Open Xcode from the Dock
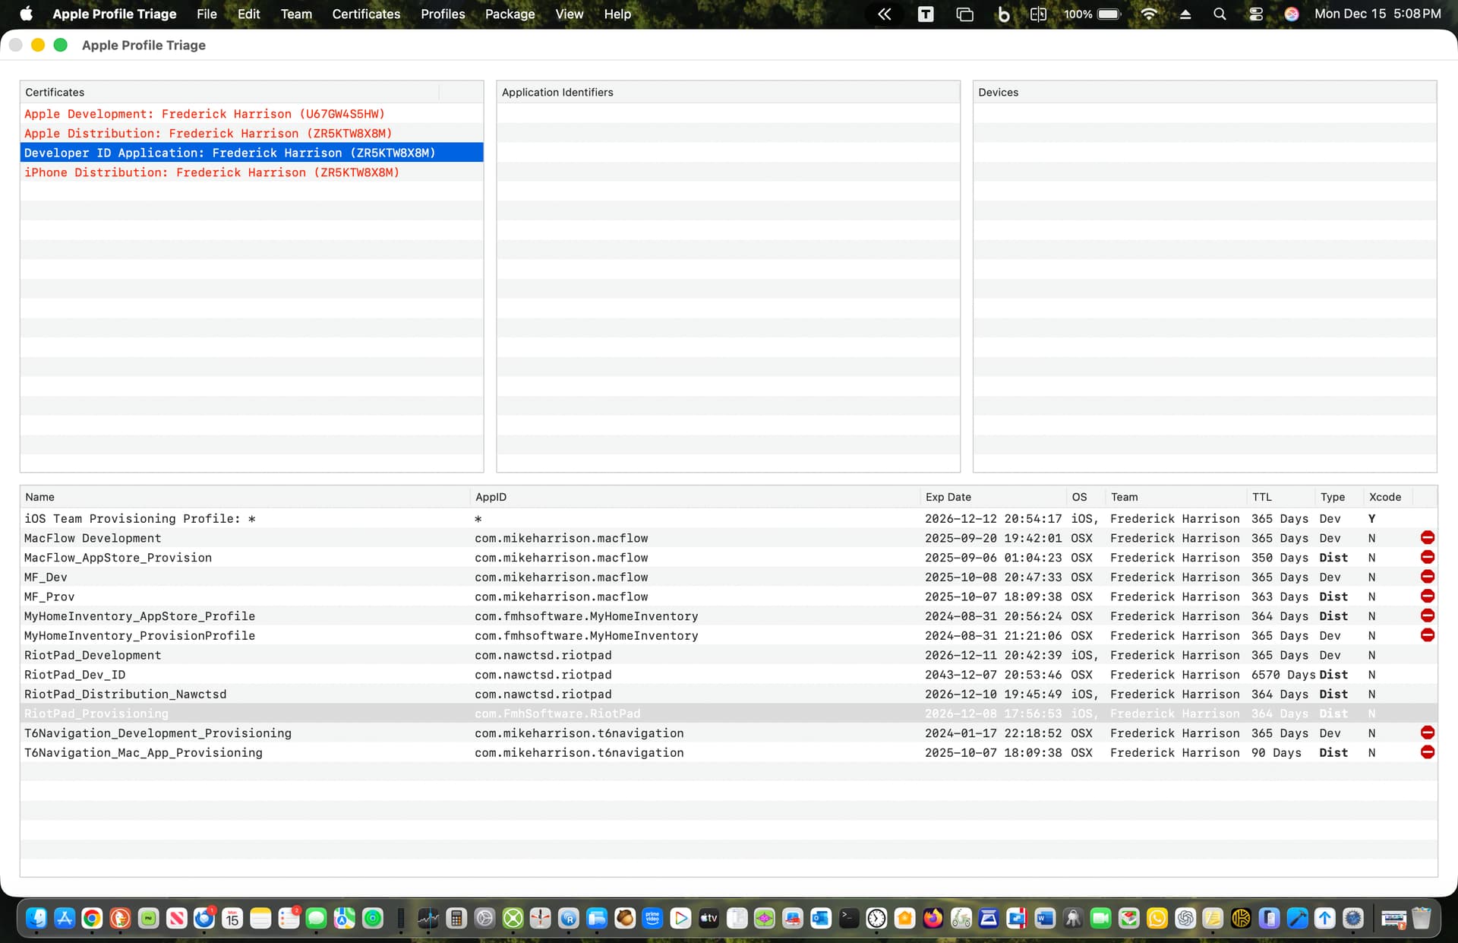Image resolution: width=1458 pixels, height=943 pixels. [1297, 919]
